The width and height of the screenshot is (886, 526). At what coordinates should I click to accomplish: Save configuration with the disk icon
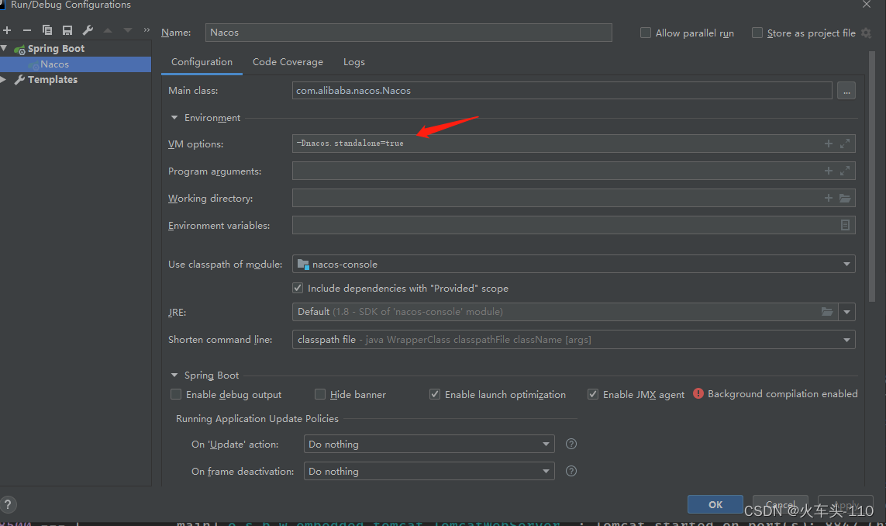point(67,30)
